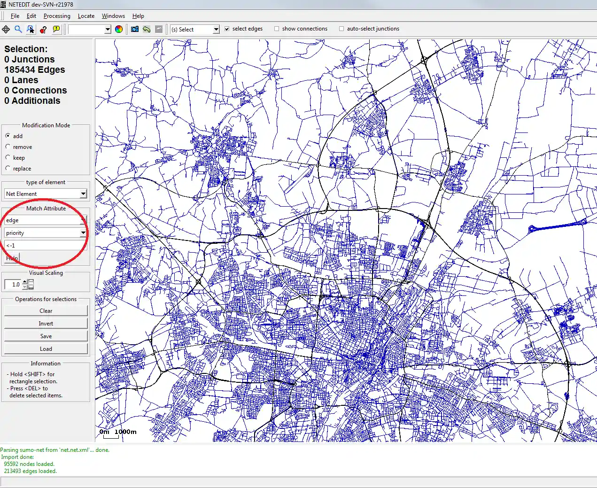Click the locate-with-cursor magnifier icon

31,29
